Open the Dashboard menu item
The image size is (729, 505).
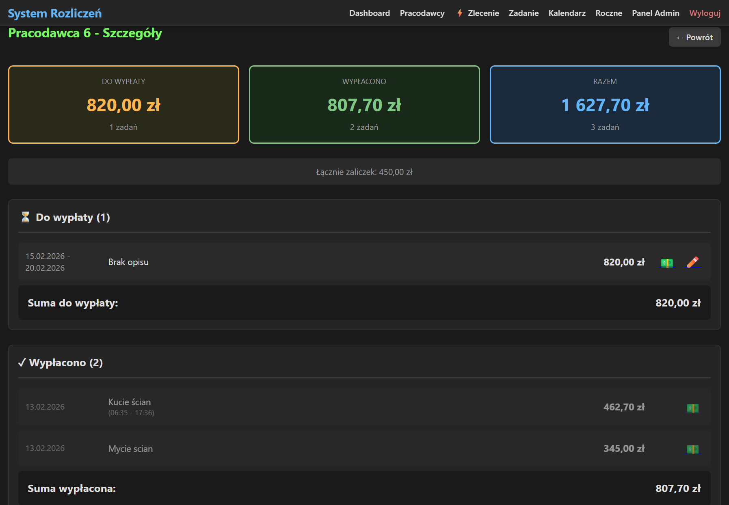coord(369,13)
